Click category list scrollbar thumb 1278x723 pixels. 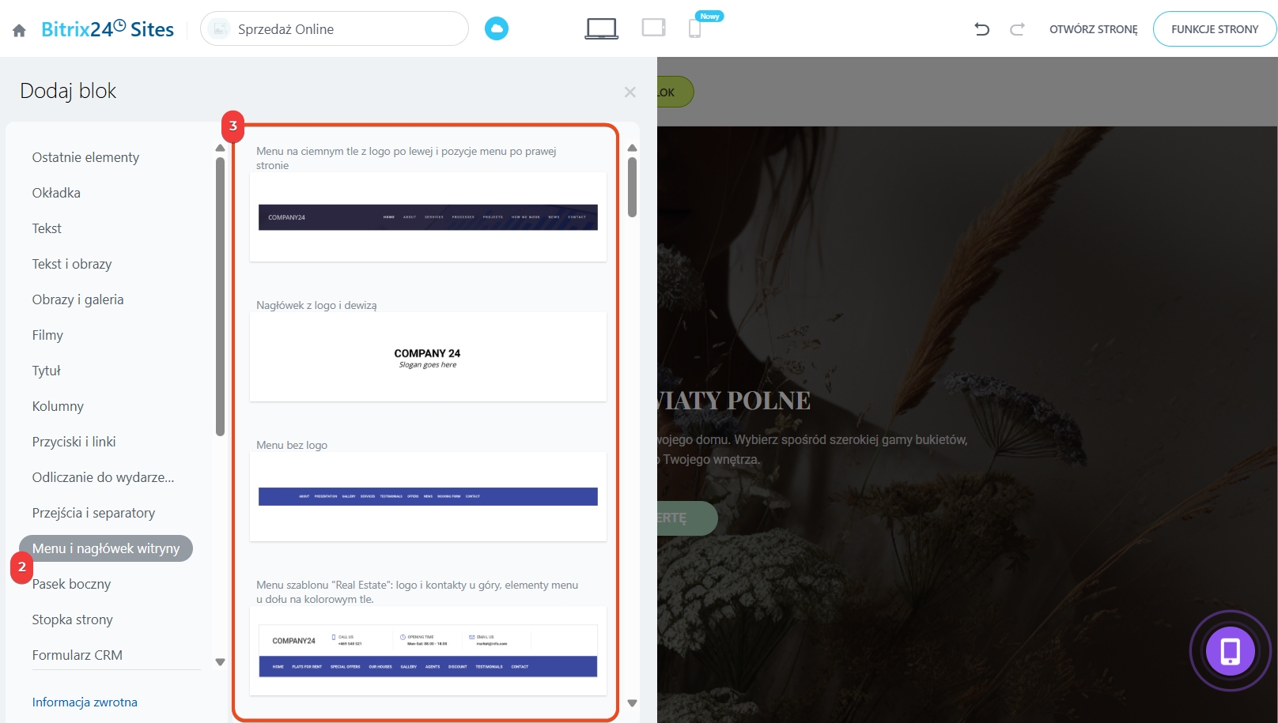pyautogui.click(x=220, y=296)
